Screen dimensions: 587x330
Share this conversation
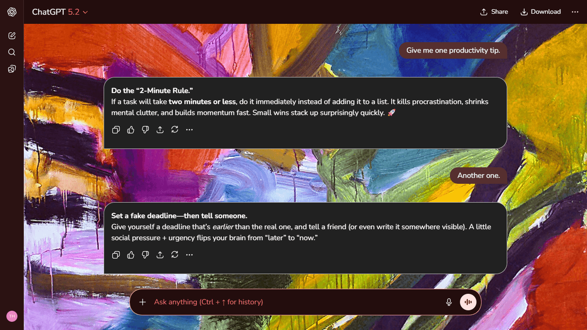pyautogui.click(x=494, y=12)
